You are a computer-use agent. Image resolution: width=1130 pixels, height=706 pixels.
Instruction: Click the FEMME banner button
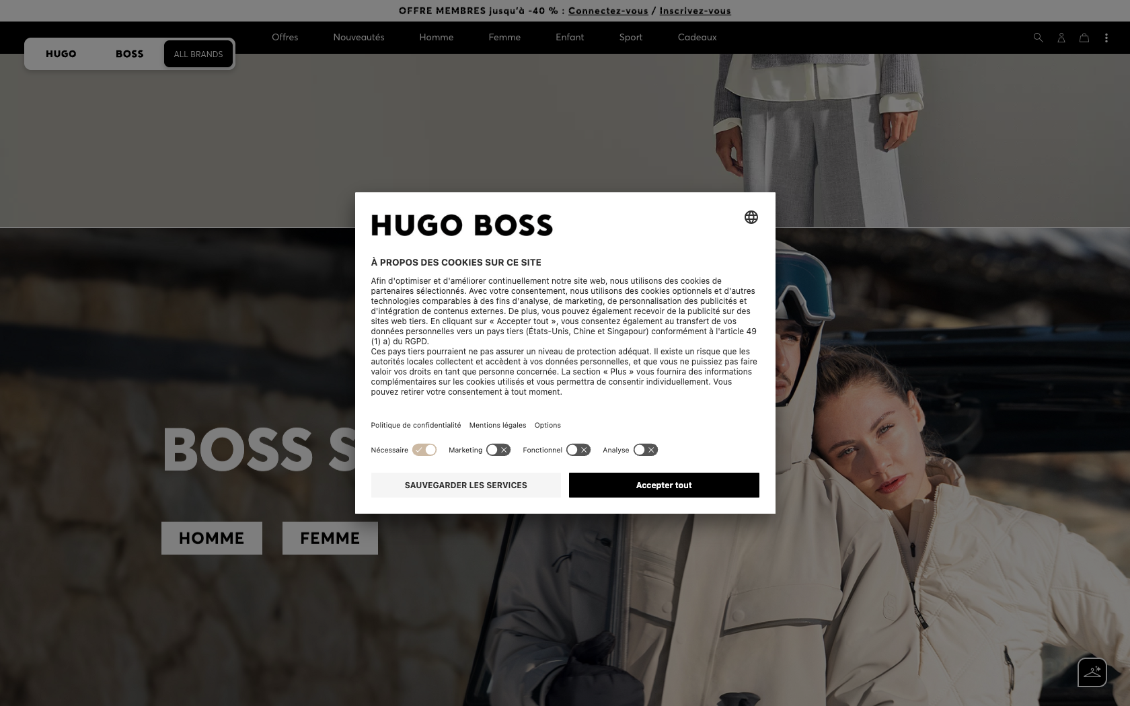point(330,538)
